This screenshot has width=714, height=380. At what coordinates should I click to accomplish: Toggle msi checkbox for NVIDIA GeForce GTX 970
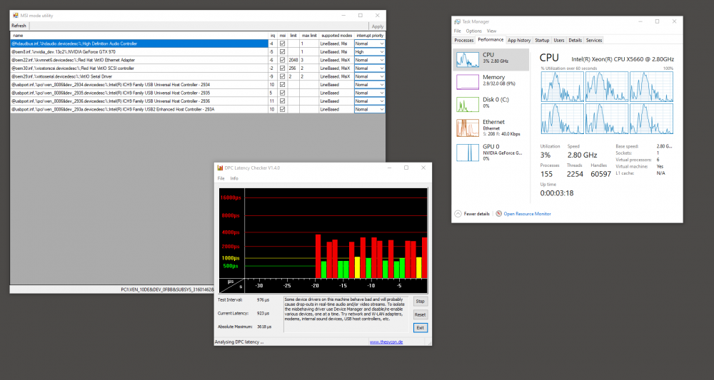282,52
